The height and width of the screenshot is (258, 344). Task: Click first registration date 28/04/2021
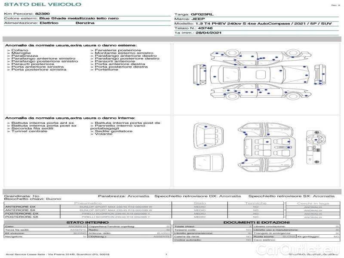[x=209, y=33]
